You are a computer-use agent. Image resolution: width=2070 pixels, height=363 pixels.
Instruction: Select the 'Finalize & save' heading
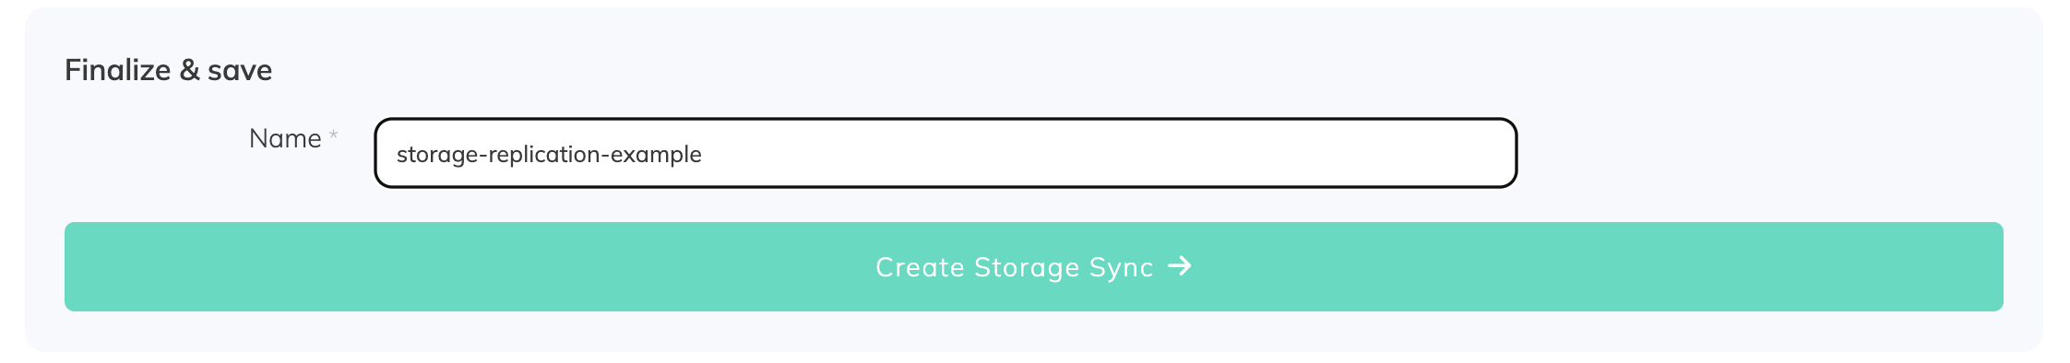coord(168,70)
